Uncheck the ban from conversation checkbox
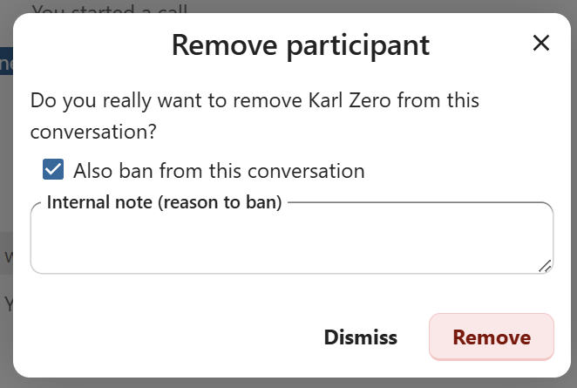 pyautogui.click(x=53, y=170)
